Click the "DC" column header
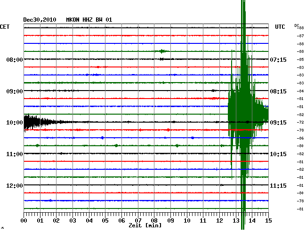The height and width of the screenshot is (233, 306). click(x=297, y=25)
